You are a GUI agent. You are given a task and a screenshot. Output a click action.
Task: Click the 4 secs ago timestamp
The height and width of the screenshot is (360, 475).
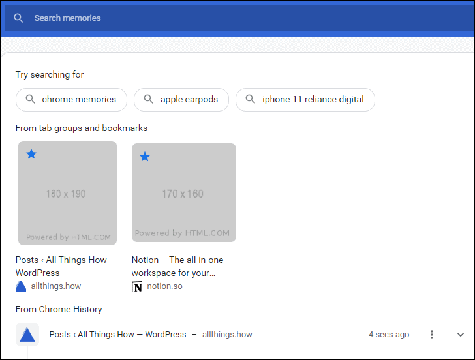tap(389, 335)
